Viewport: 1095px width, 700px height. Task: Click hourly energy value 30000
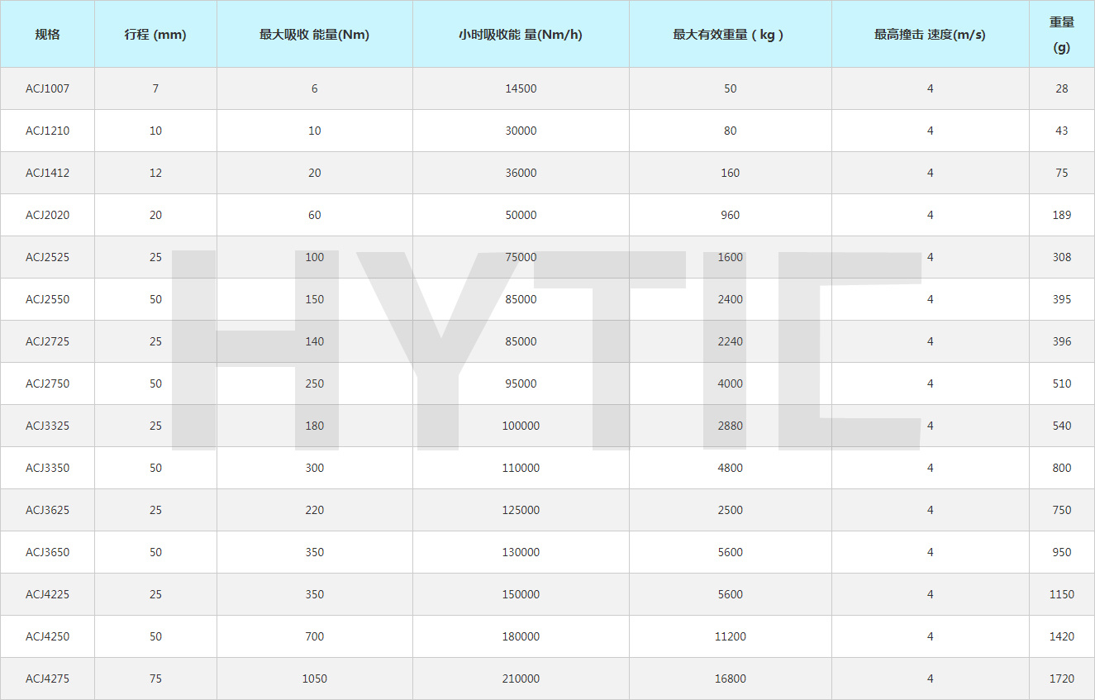(x=521, y=131)
